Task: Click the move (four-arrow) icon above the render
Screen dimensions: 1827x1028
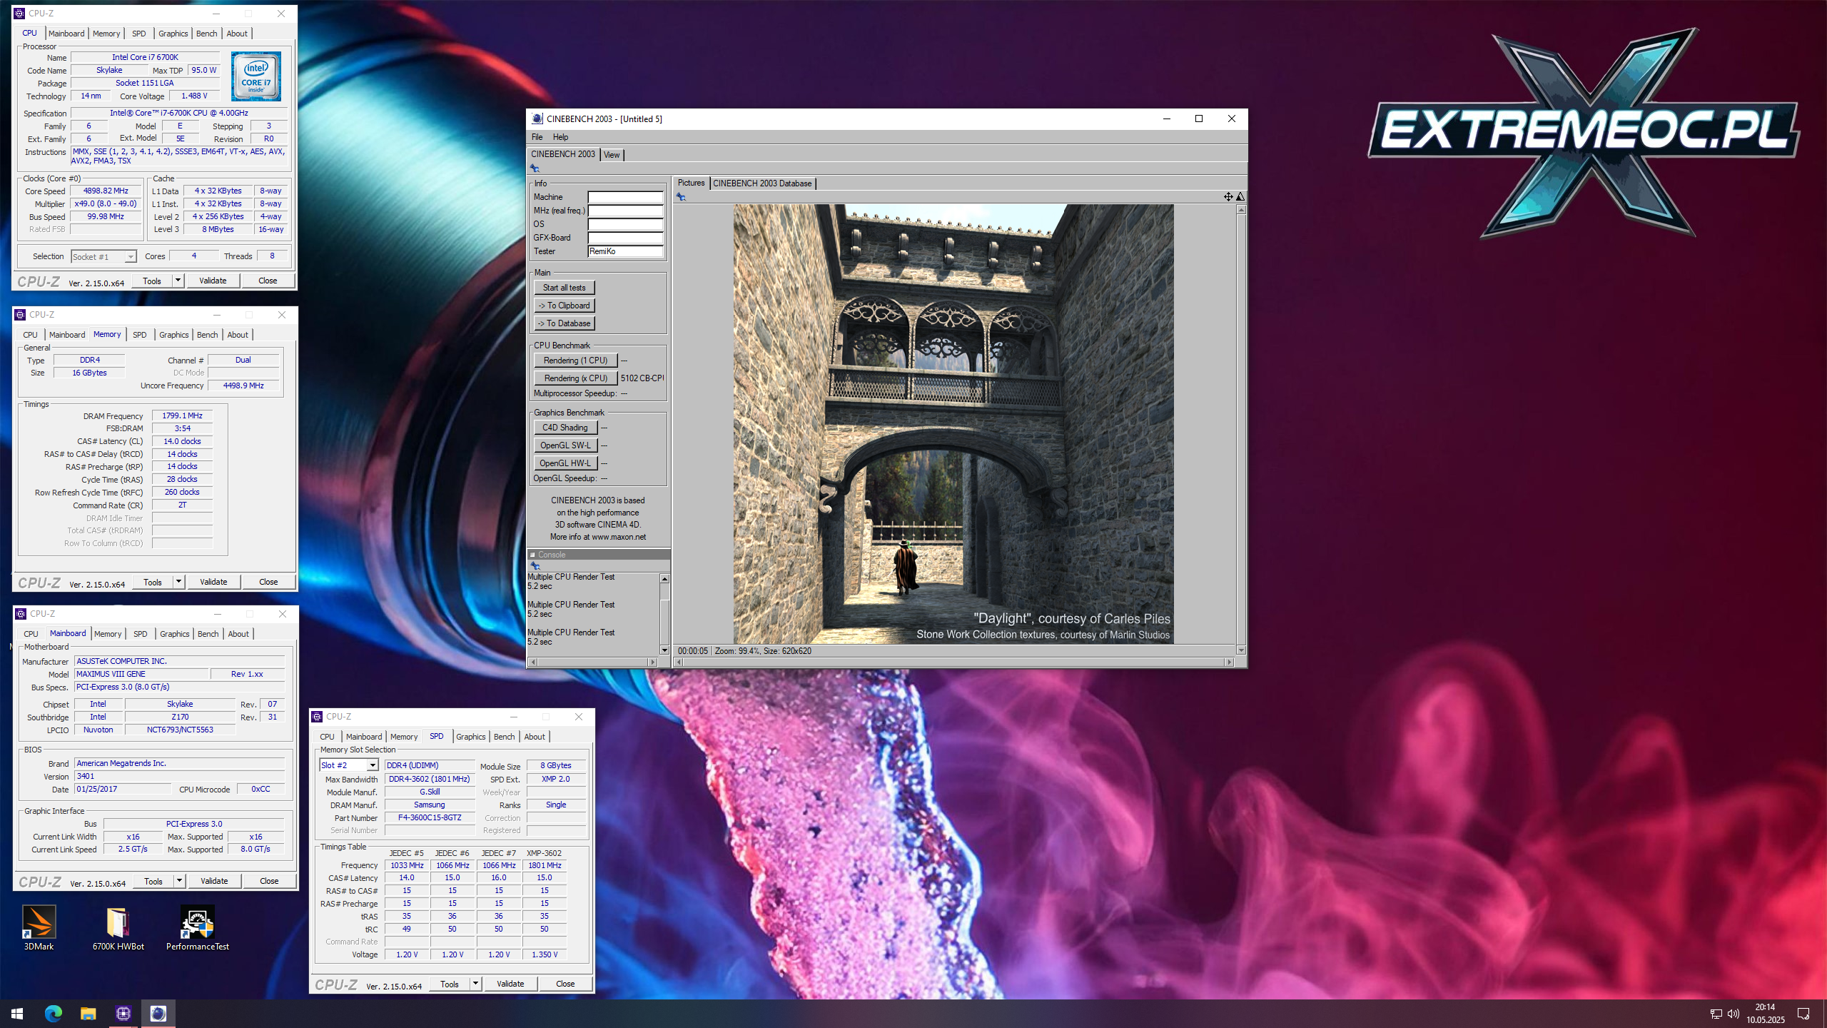Action: (x=1228, y=196)
